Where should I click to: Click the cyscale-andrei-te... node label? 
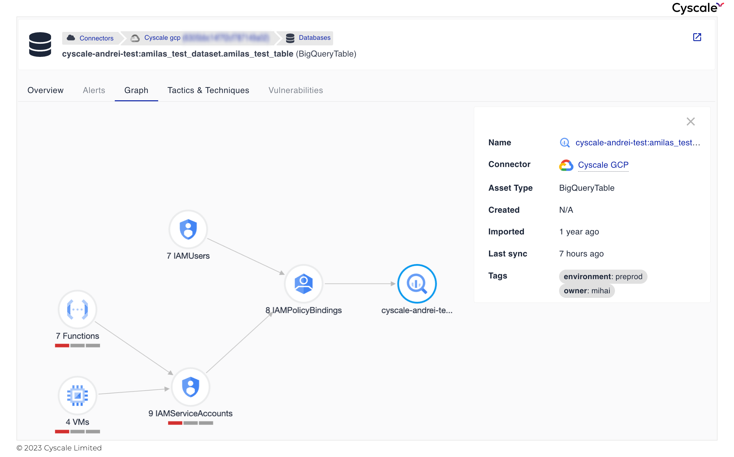417,310
